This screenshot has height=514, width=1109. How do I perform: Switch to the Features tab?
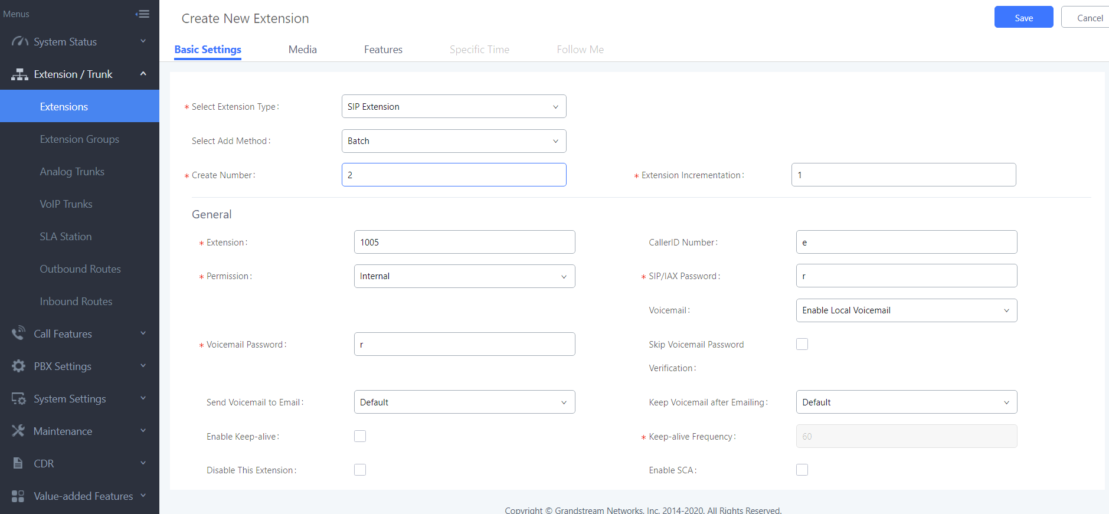click(x=383, y=50)
